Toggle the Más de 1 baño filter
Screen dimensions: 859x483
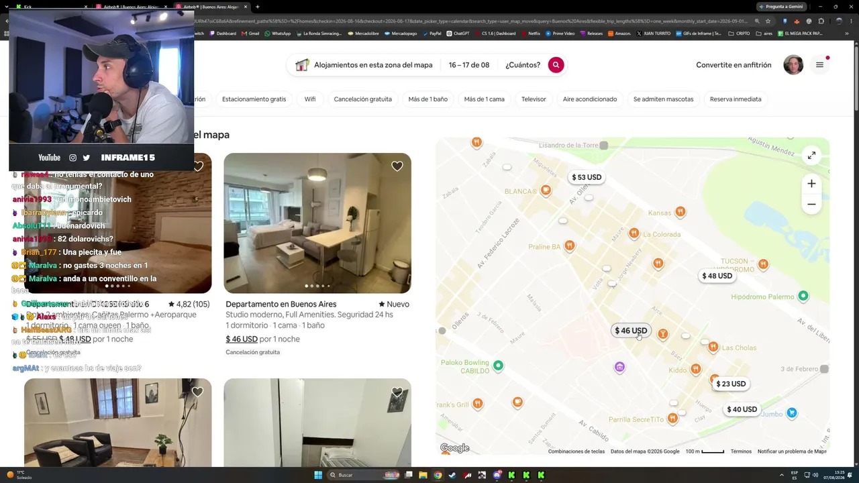click(428, 99)
